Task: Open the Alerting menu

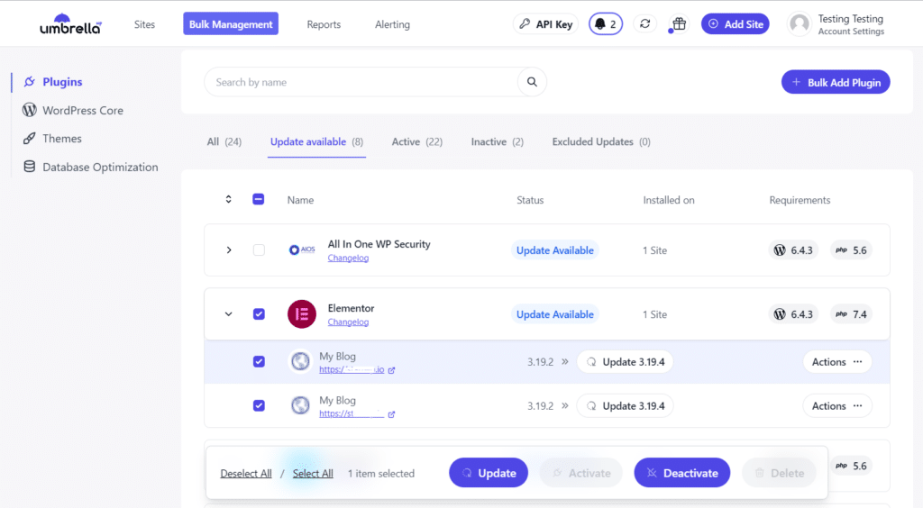Action: point(393,24)
